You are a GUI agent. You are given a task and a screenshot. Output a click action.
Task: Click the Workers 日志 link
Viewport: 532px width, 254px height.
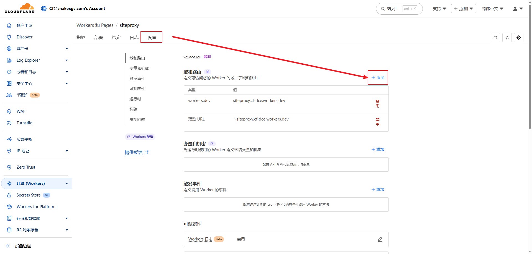click(200, 239)
